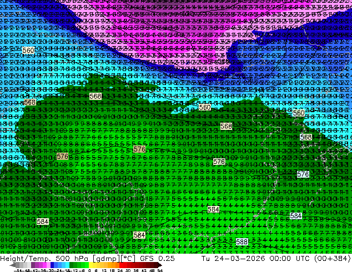Click the positive "12" legend scale label
The image size is (352, 272).
[x=104, y=270]
